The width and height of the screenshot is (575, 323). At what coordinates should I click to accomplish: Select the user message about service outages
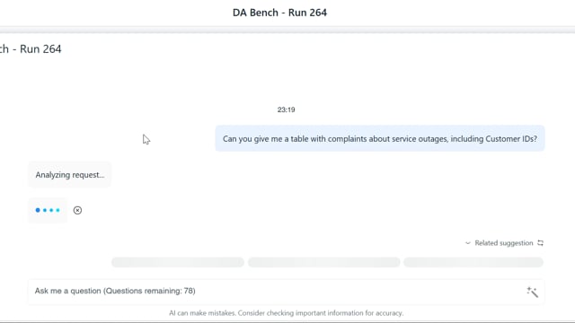[x=380, y=139]
